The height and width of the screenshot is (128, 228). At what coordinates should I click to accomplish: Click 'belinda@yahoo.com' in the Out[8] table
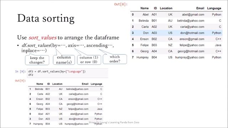coord(191,21)
